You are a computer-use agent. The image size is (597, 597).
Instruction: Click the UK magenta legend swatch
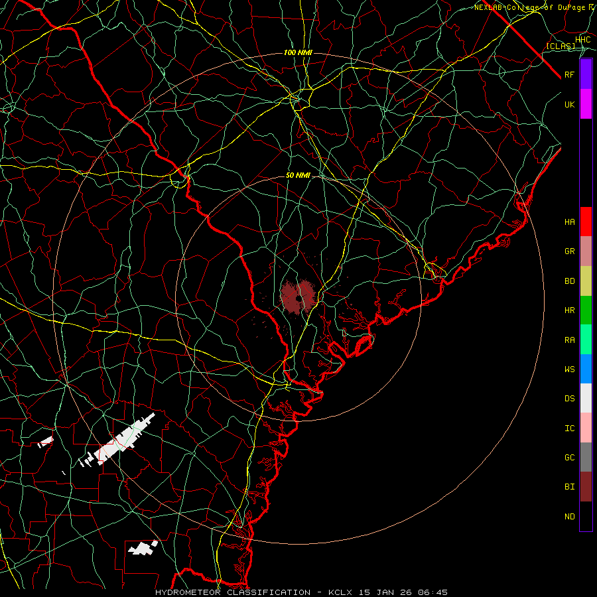pos(586,104)
